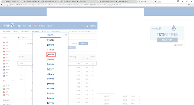This screenshot has width=194, height=105.
Task: Select Standard Chartered bank logo
Action: pyautogui.click(x=50, y=69)
